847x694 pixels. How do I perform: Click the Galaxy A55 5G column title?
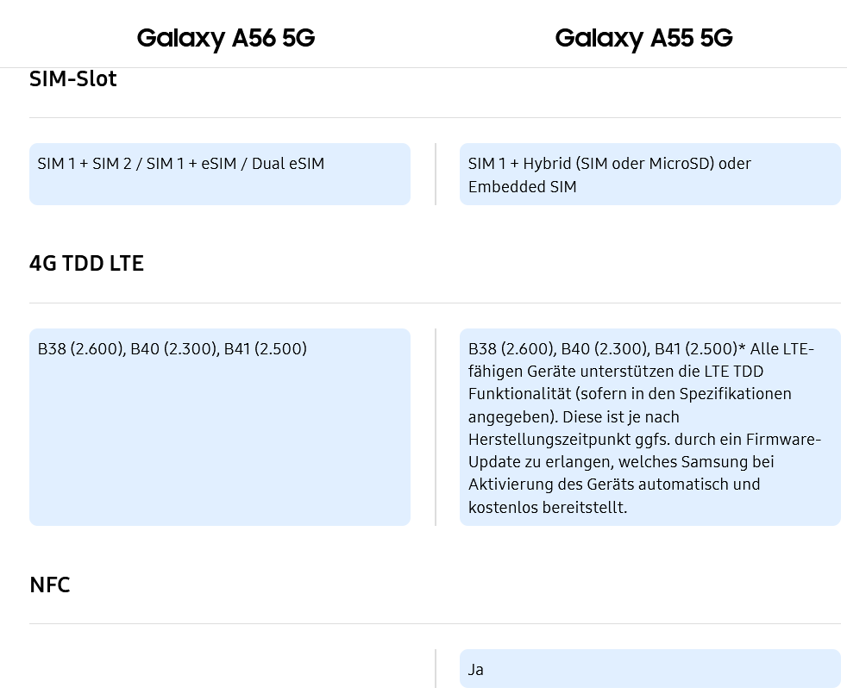(643, 38)
